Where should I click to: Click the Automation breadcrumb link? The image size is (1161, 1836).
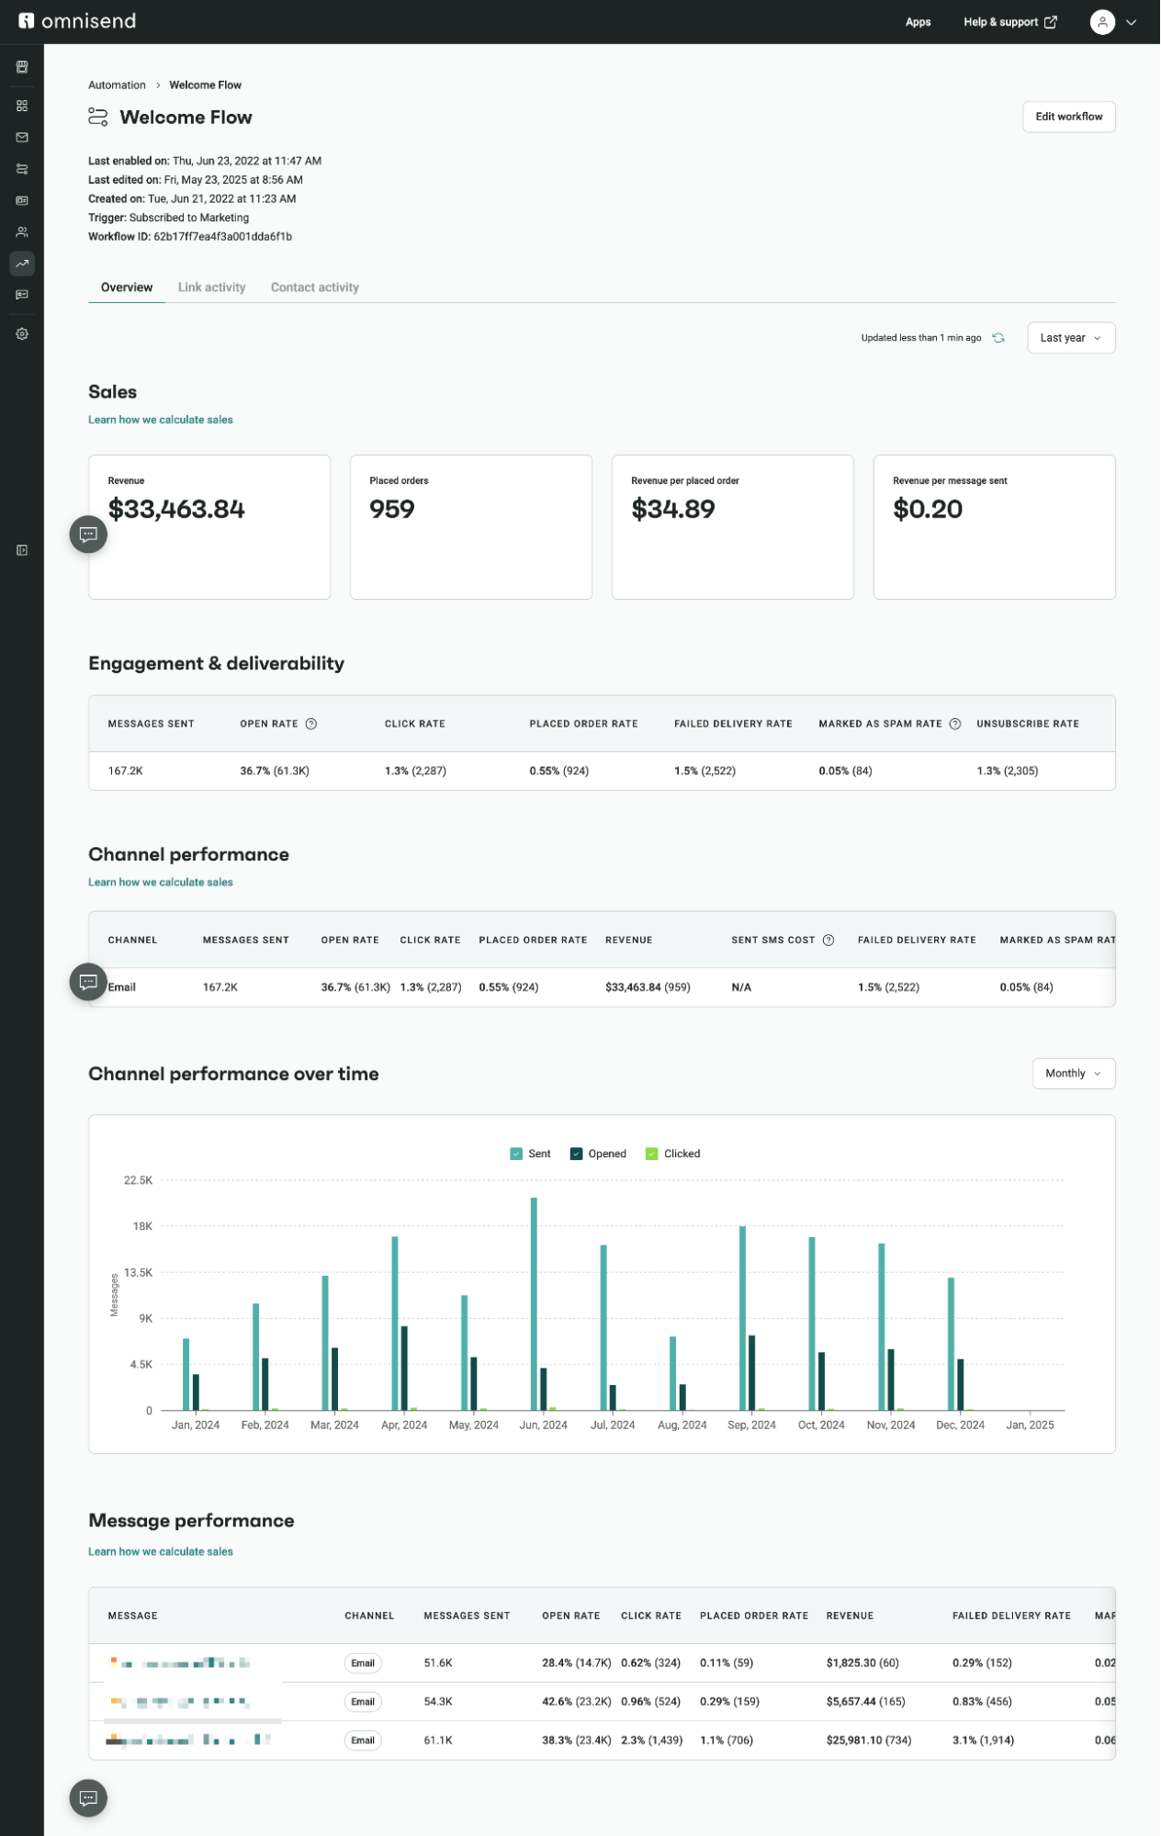point(117,84)
